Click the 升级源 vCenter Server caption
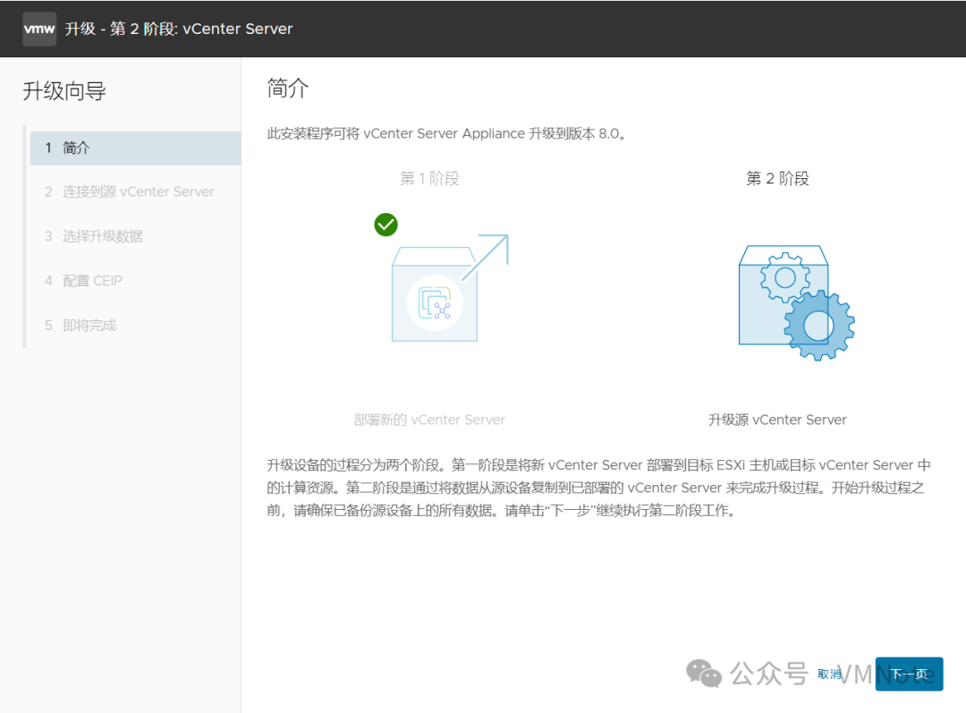Image resolution: width=966 pixels, height=713 pixels. (777, 420)
